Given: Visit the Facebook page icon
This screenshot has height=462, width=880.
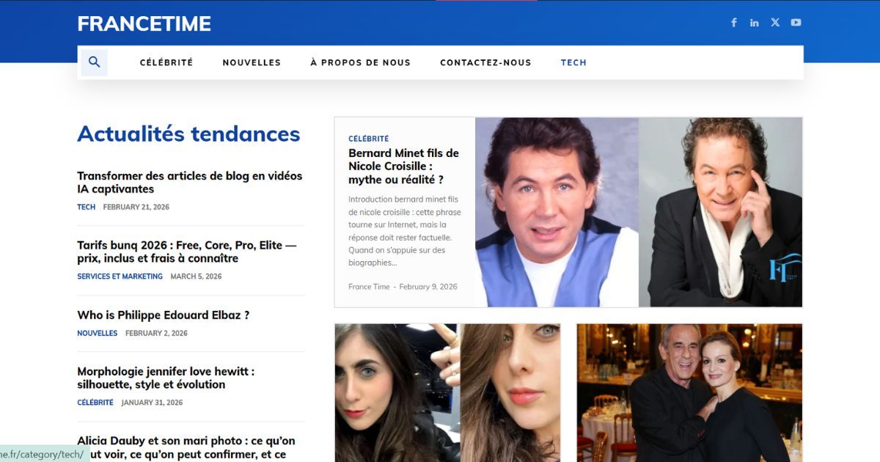Looking at the screenshot, I should point(733,23).
